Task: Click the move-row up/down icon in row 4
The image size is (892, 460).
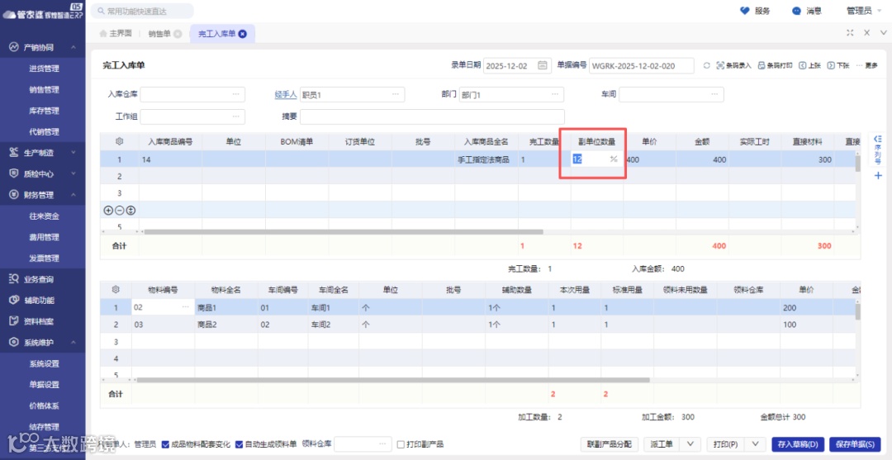Action: 130,211
